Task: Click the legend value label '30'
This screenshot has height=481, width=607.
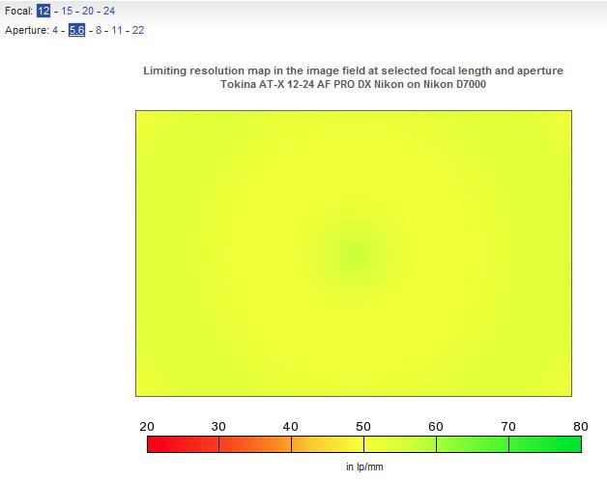Action: pyautogui.click(x=218, y=427)
